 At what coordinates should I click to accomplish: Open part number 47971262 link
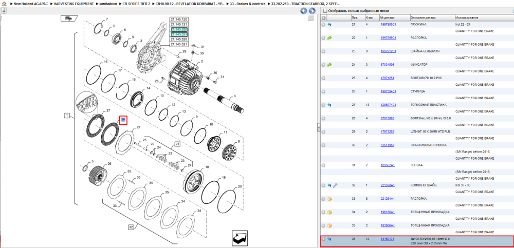[387, 131]
